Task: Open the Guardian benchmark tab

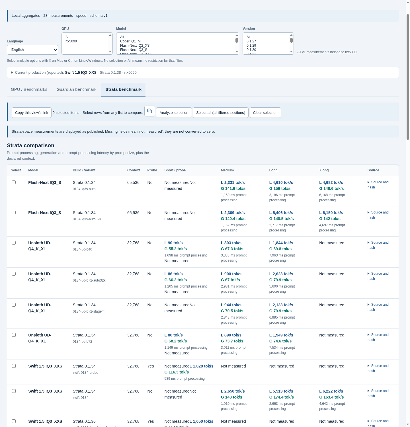Action: pos(76,89)
